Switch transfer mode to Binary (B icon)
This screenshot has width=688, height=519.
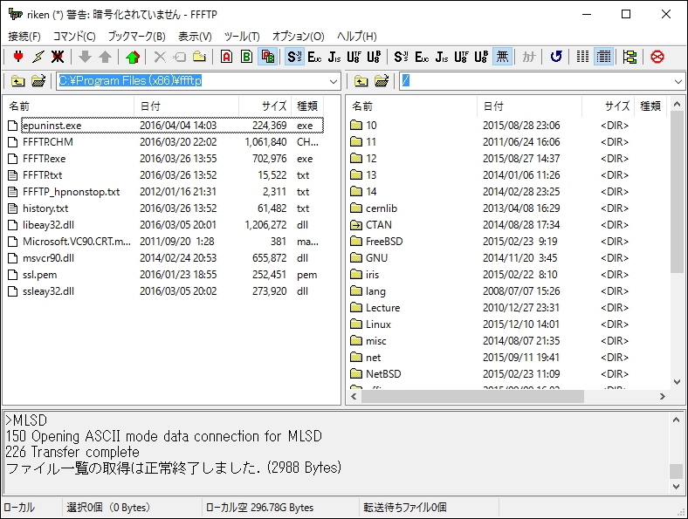[x=246, y=57]
